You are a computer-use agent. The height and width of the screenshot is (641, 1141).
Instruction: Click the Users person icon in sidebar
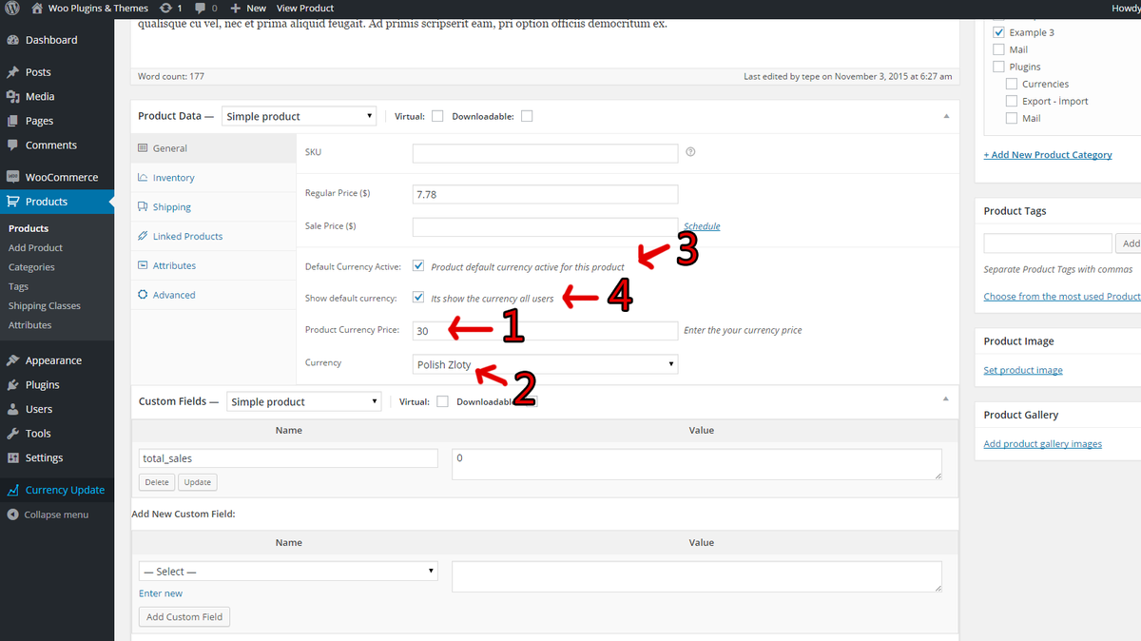[13, 409]
